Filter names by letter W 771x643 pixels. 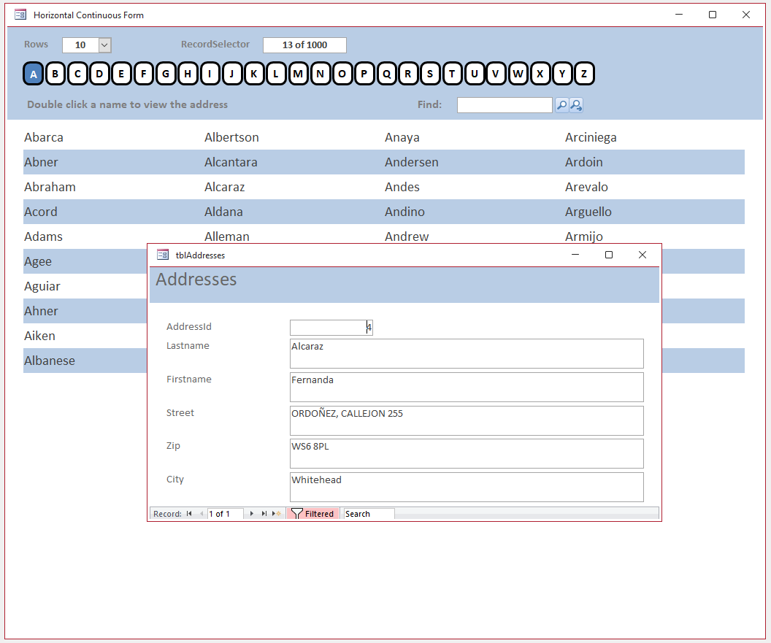click(x=518, y=74)
